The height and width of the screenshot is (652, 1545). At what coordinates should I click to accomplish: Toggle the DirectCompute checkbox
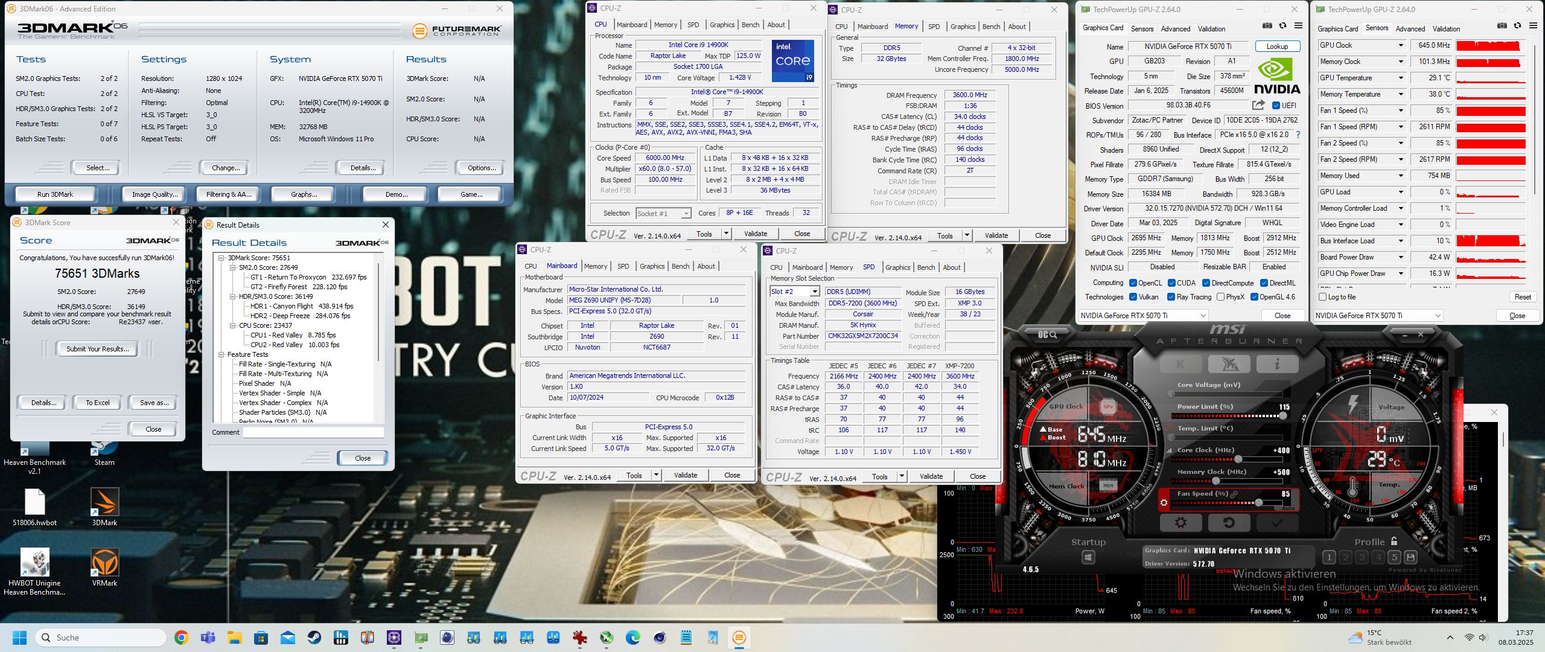[1206, 283]
